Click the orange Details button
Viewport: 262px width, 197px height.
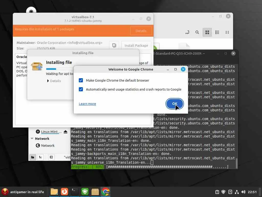[x=141, y=31]
